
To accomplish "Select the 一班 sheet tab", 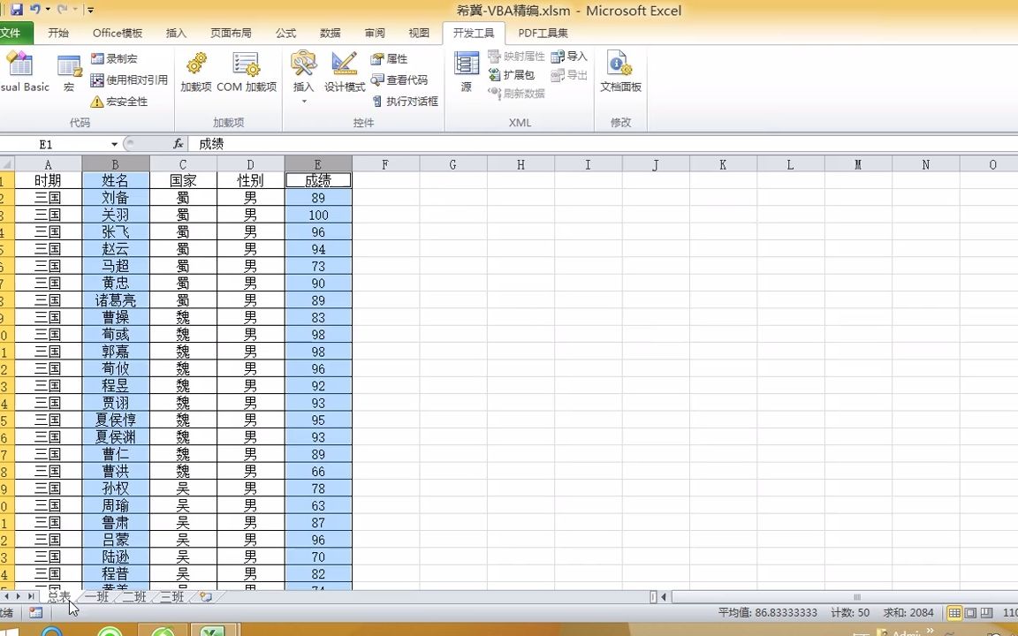I will [x=96, y=596].
